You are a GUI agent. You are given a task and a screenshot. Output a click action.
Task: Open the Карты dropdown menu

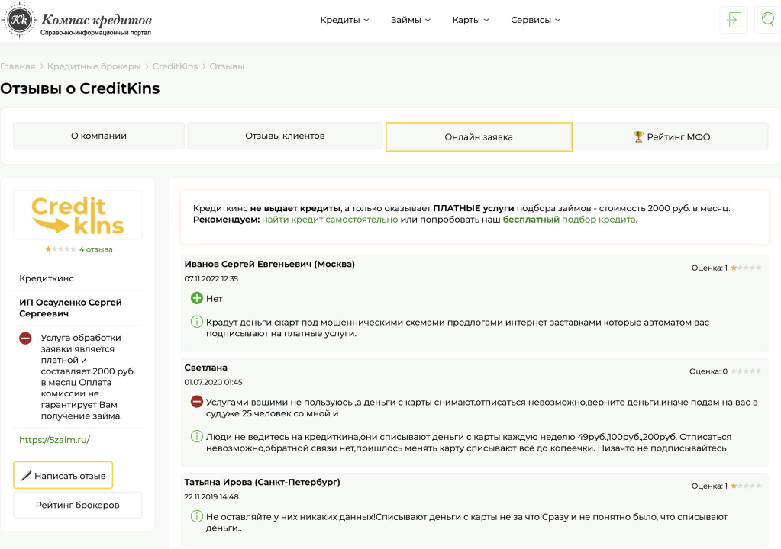pos(470,21)
